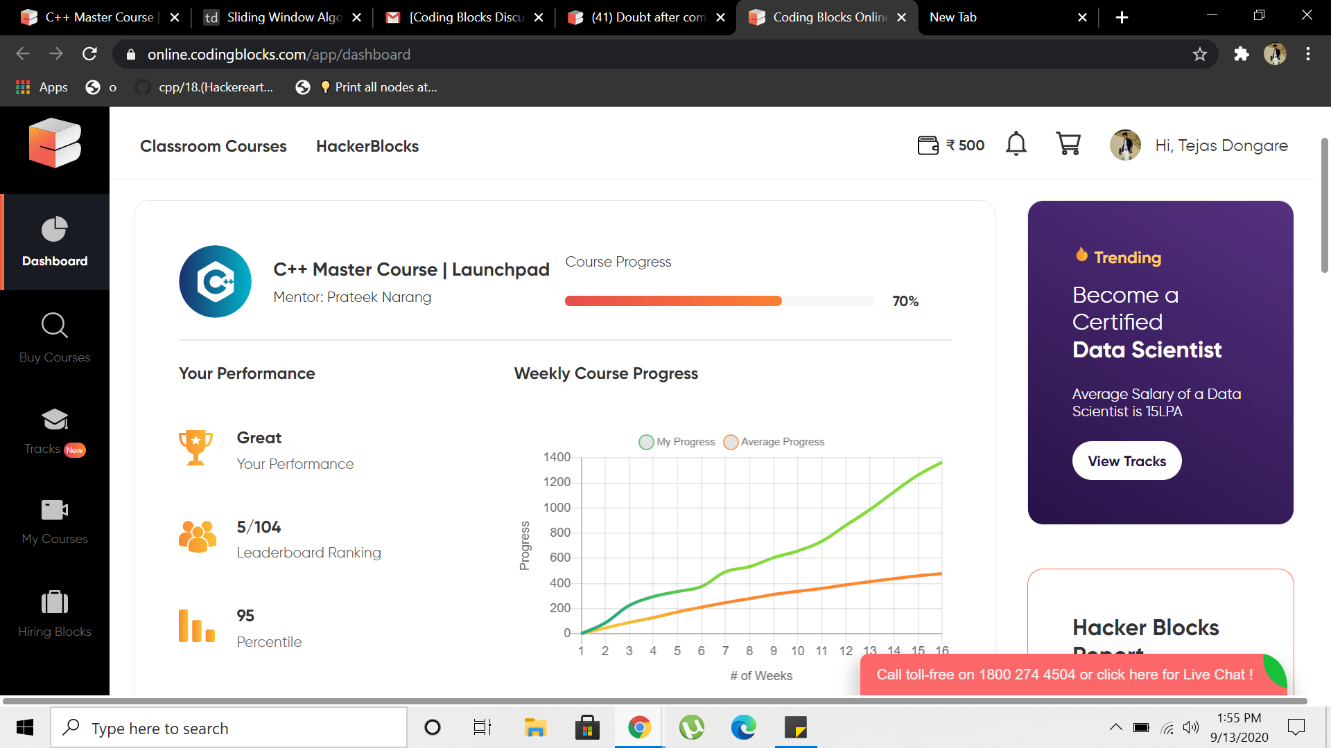Open cpp/18.(Hackereart... bookmark

pyautogui.click(x=204, y=87)
